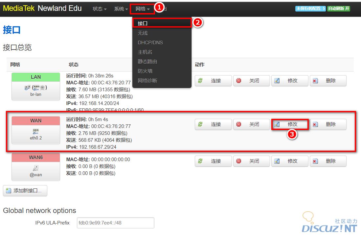Collapse the 网络 dropdown menu
Screen dimensions: 361x235
[142, 9]
